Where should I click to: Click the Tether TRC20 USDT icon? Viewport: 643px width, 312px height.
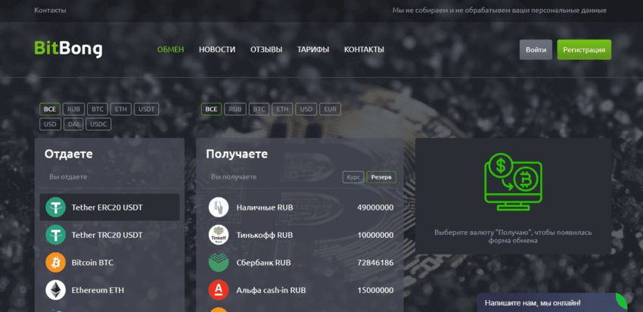pyautogui.click(x=55, y=235)
